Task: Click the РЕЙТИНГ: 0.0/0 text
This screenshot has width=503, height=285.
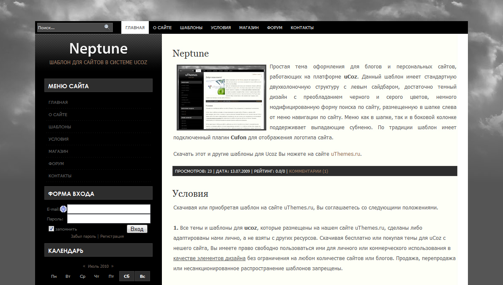Action: [270, 171]
